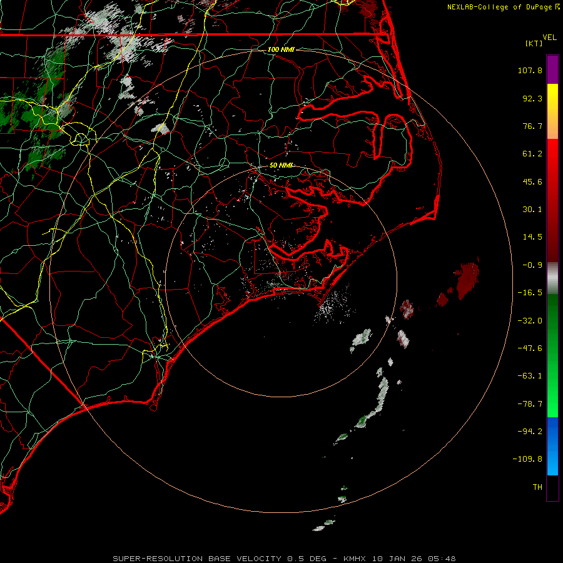Click the 92.3 velocity scale label
563x563 pixels.
pyautogui.click(x=532, y=98)
